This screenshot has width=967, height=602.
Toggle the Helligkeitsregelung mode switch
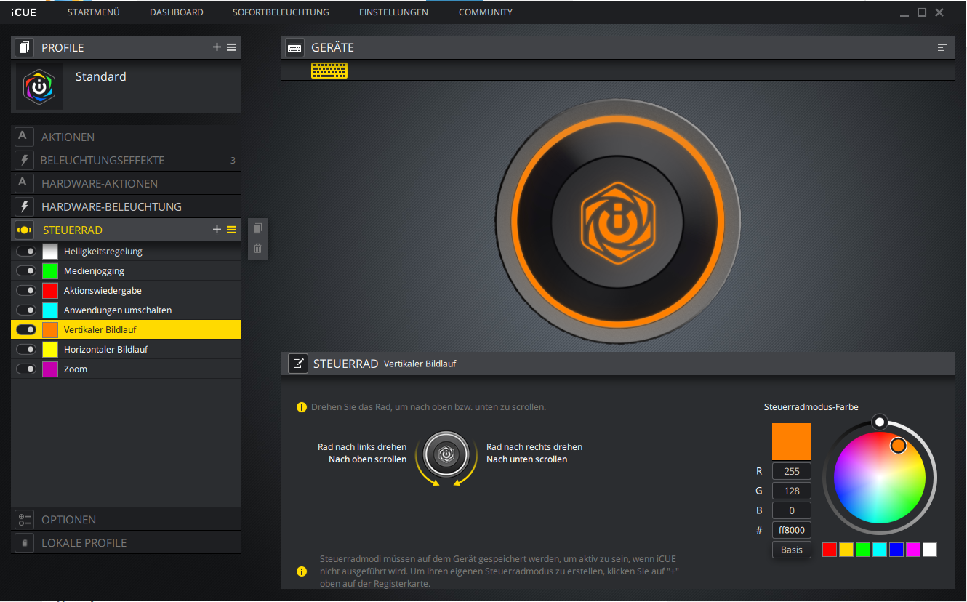[27, 251]
